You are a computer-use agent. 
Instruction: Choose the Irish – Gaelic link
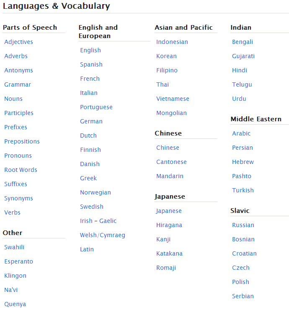click(x=98, y=221)
